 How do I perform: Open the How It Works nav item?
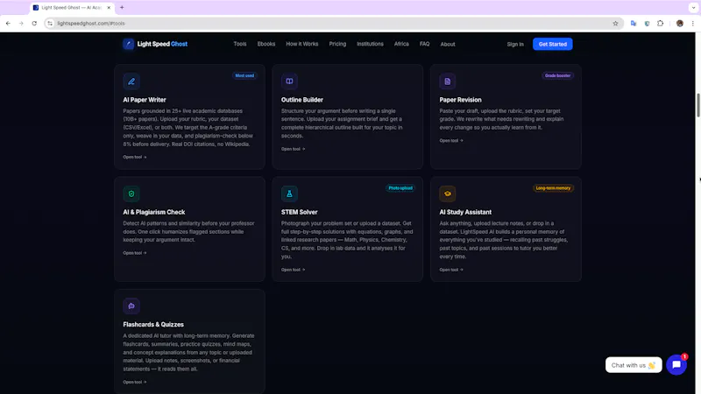coord(301,44)
